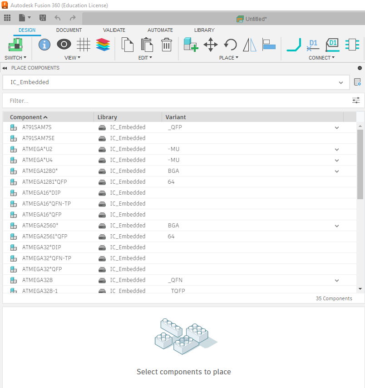
Task: Sort by Variant column header
Action: click(x=252, y=117)
